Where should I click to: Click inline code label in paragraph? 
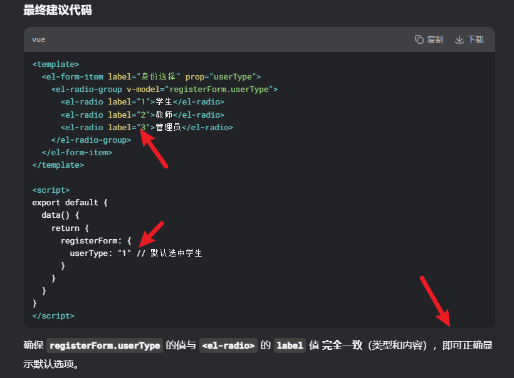point(290,345)
